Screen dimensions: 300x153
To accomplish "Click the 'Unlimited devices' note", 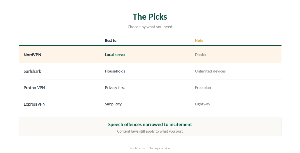I will coord(210,71).
